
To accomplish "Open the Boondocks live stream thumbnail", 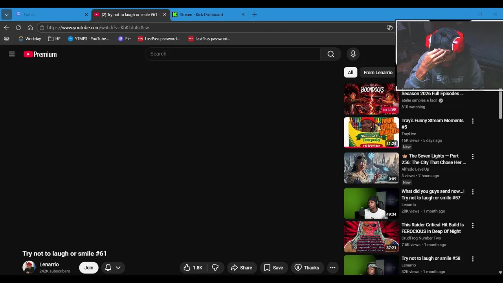I will click(x=371, y=99).
